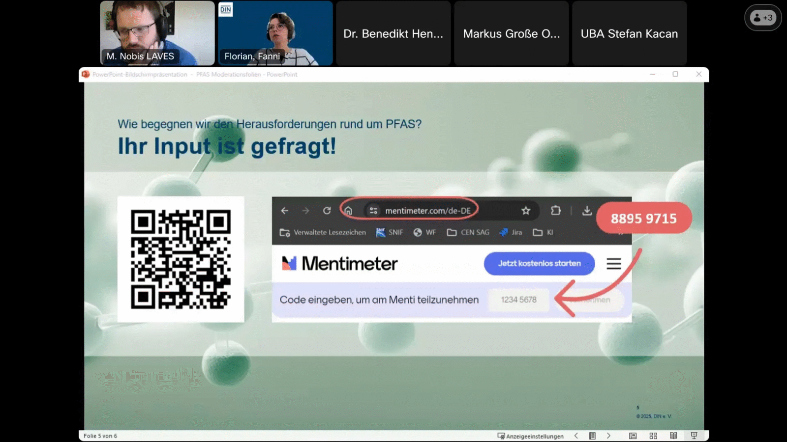Open the CEN SAG bookmarks folder

(468, 232)
